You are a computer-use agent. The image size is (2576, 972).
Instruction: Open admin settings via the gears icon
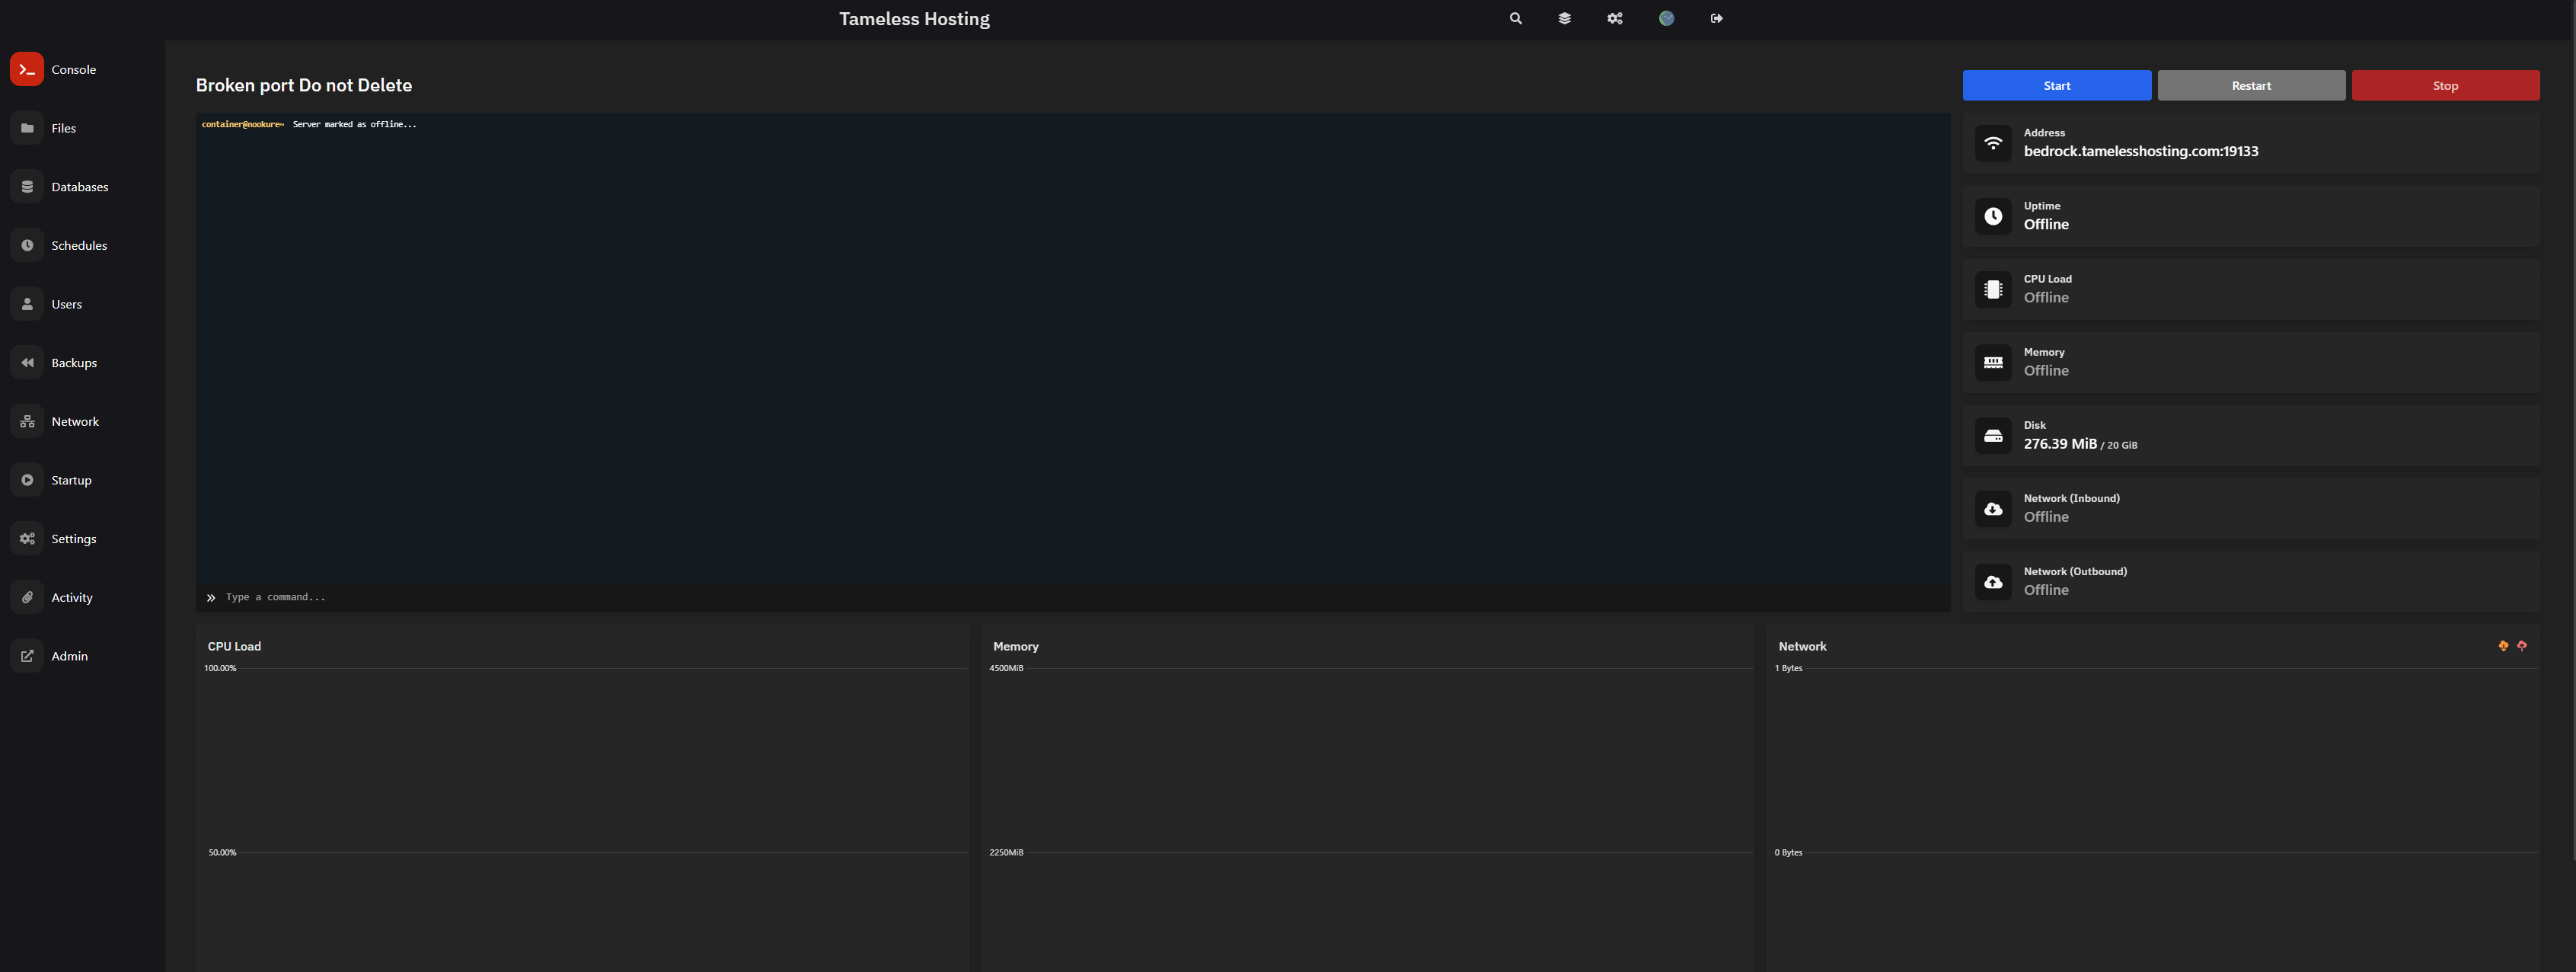[x=1615, y=18]
